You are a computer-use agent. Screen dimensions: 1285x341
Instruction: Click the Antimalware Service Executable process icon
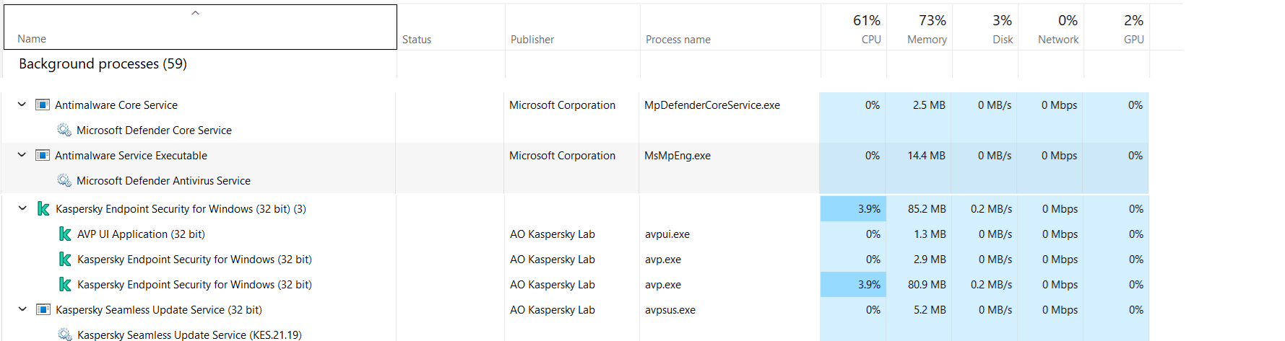pyautogui.click(x=43, y=156)
